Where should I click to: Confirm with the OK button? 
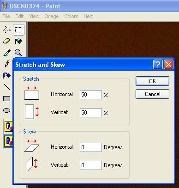[x=152, y=81]
